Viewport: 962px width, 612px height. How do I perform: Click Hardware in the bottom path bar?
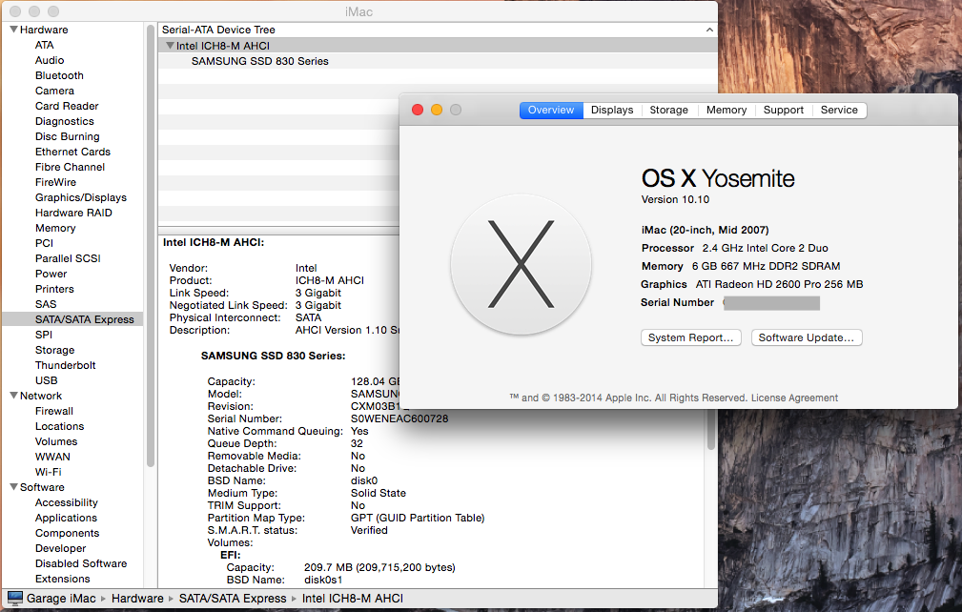[x=137, y=599]
